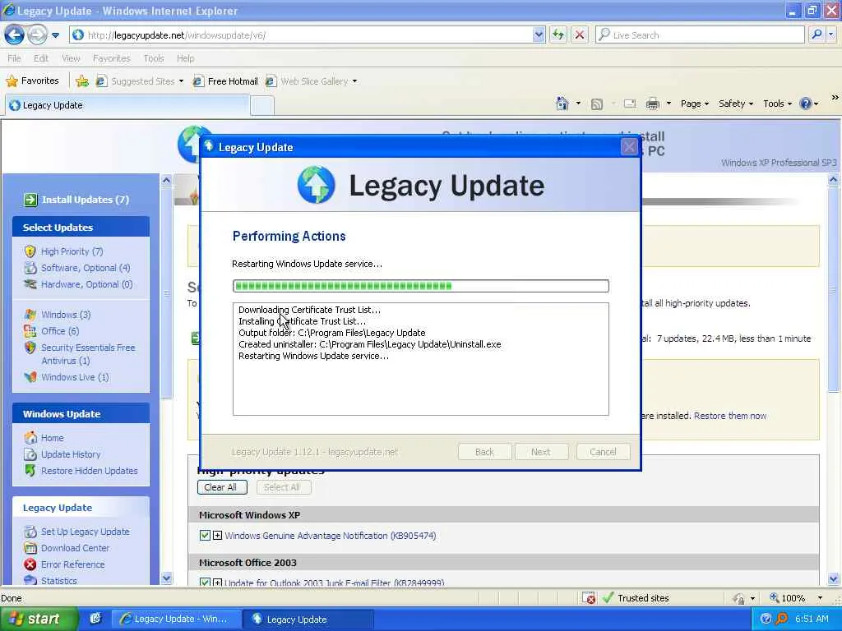Switch to Legacy Update installer taskbar button
Image resolution: width=842 pixels, height=631 pixels.
click(x=308, y=619)
